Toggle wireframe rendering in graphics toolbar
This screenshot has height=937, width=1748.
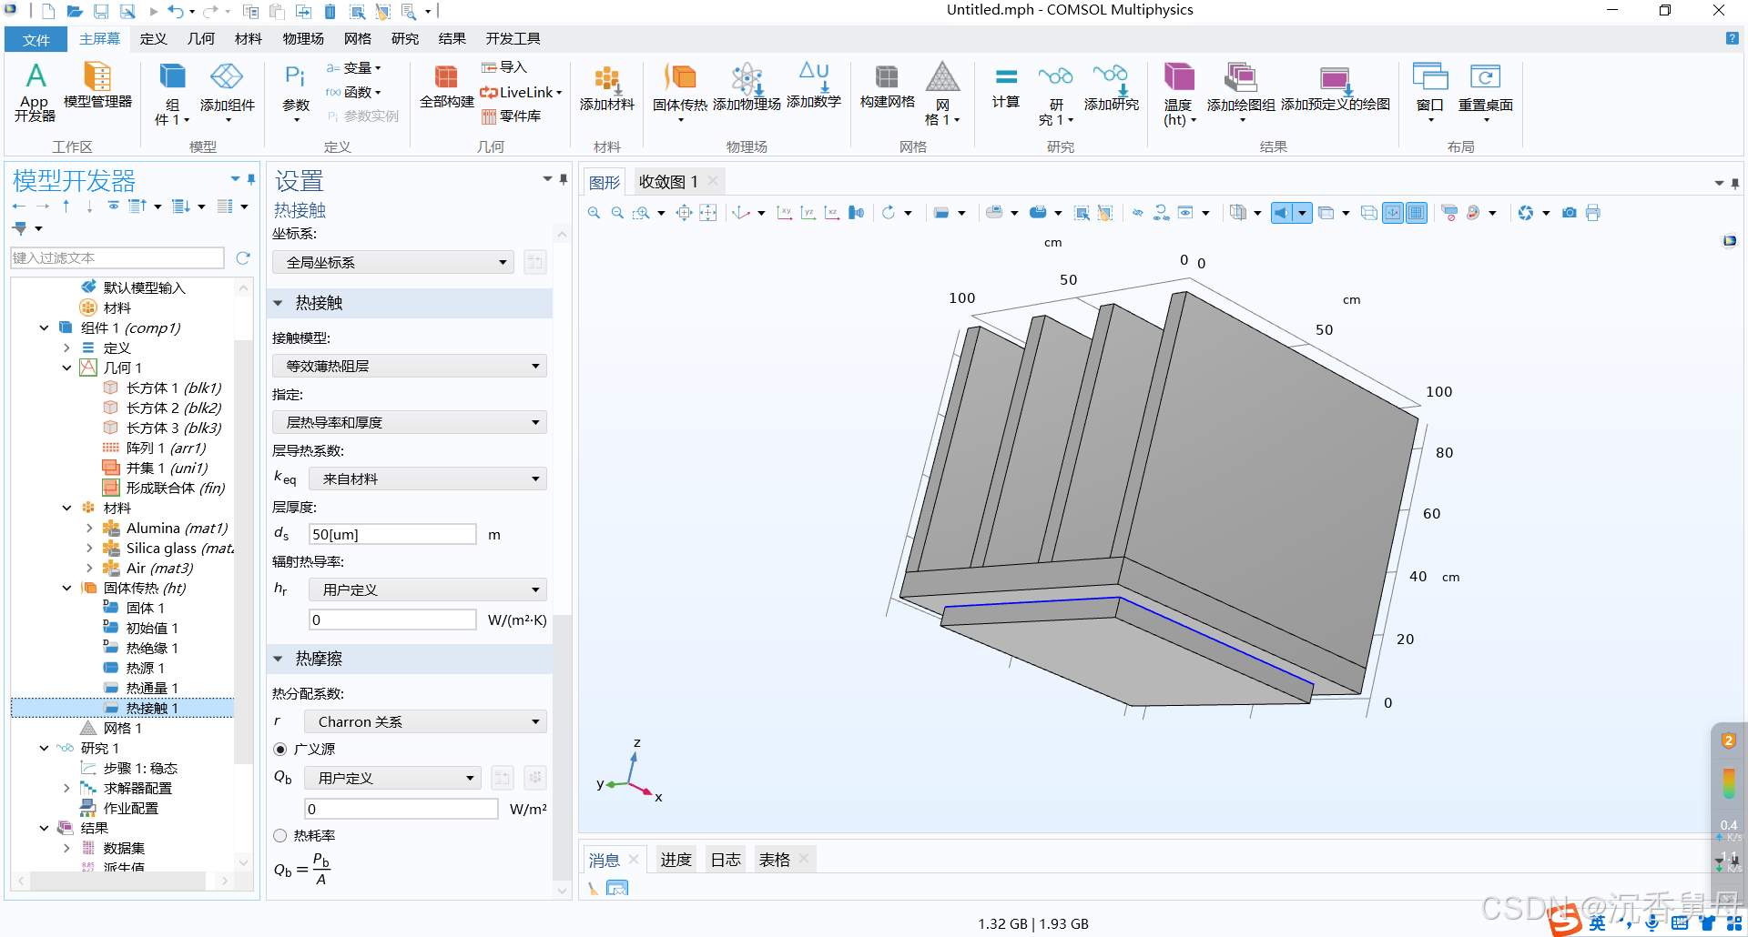coord(1369,213)
